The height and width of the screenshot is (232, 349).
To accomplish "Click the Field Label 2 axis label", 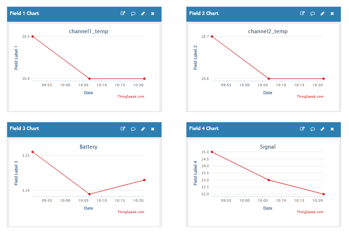I will pos(195,58).
